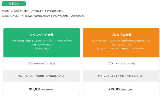
Task: Select the スタンダード会員 plan heading
Action: tap(42, 35)
